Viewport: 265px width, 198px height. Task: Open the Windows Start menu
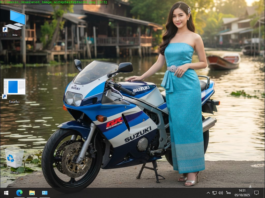6,193
